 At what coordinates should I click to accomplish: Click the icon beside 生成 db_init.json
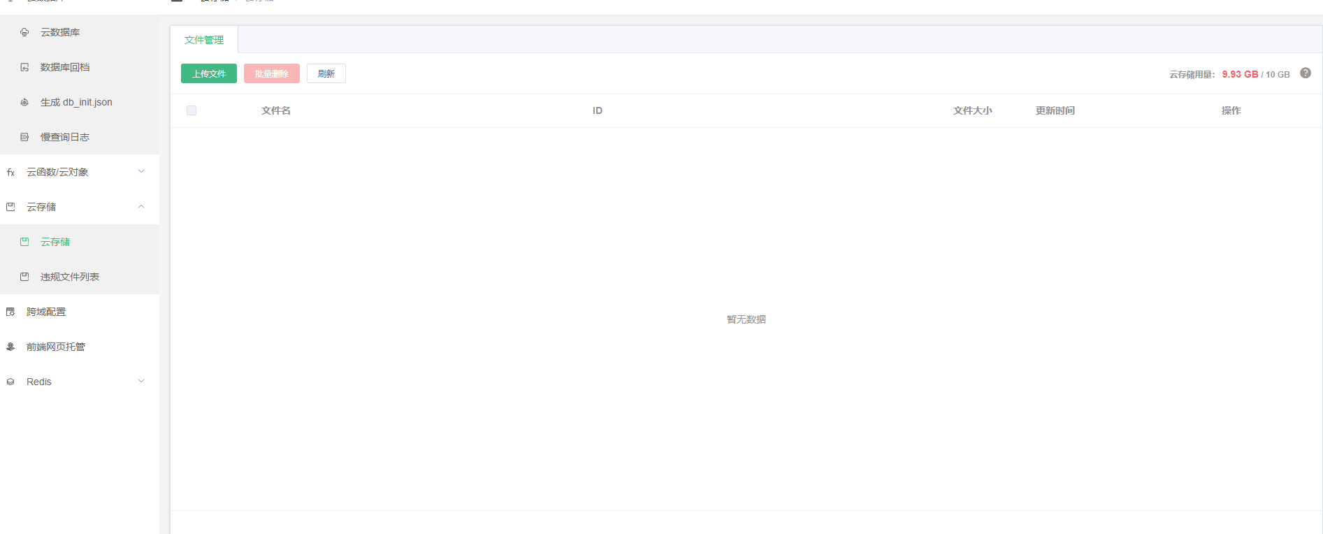coord(24,102)
